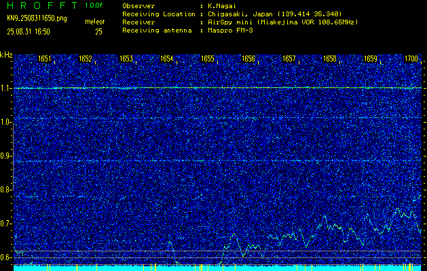This screenshot has height=271, width=427.
Task: Click the 1659 time marker
Action: (371, 59)
